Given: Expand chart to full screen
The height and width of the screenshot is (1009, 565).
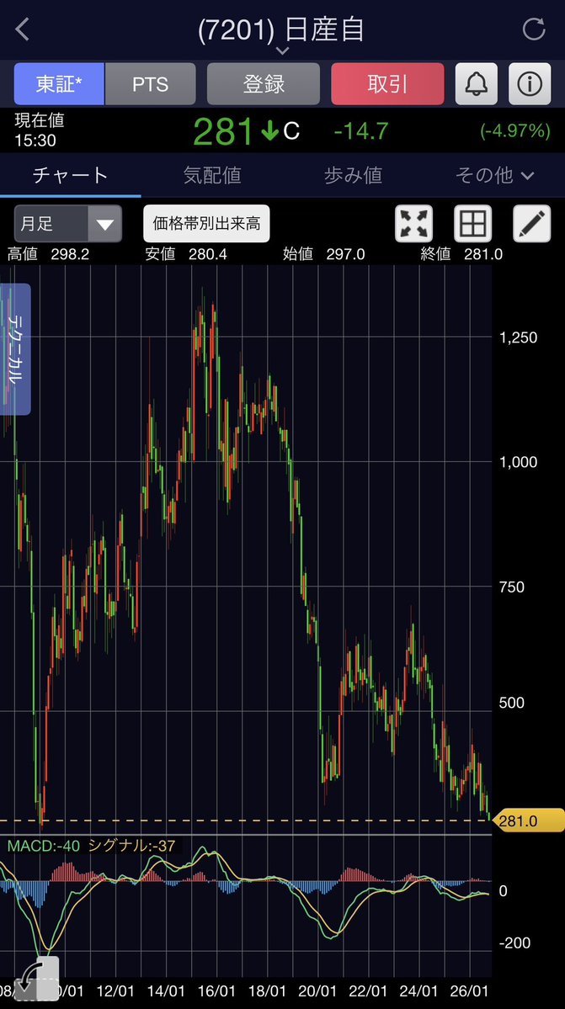Looking at the screenshot, I should pos(413,223).
